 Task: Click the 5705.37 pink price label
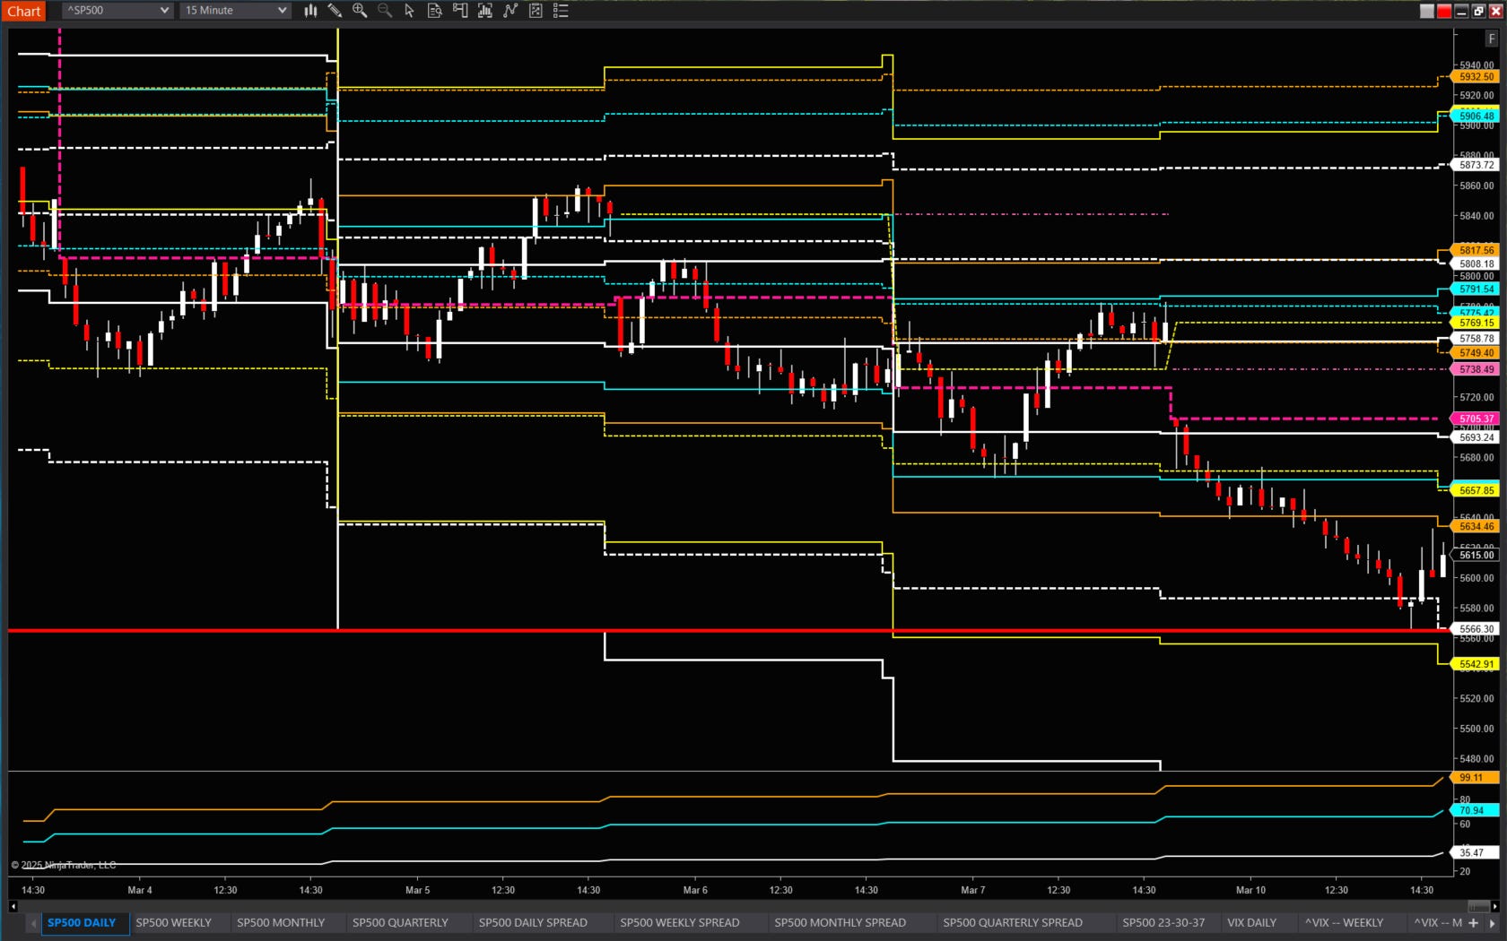1476,419
